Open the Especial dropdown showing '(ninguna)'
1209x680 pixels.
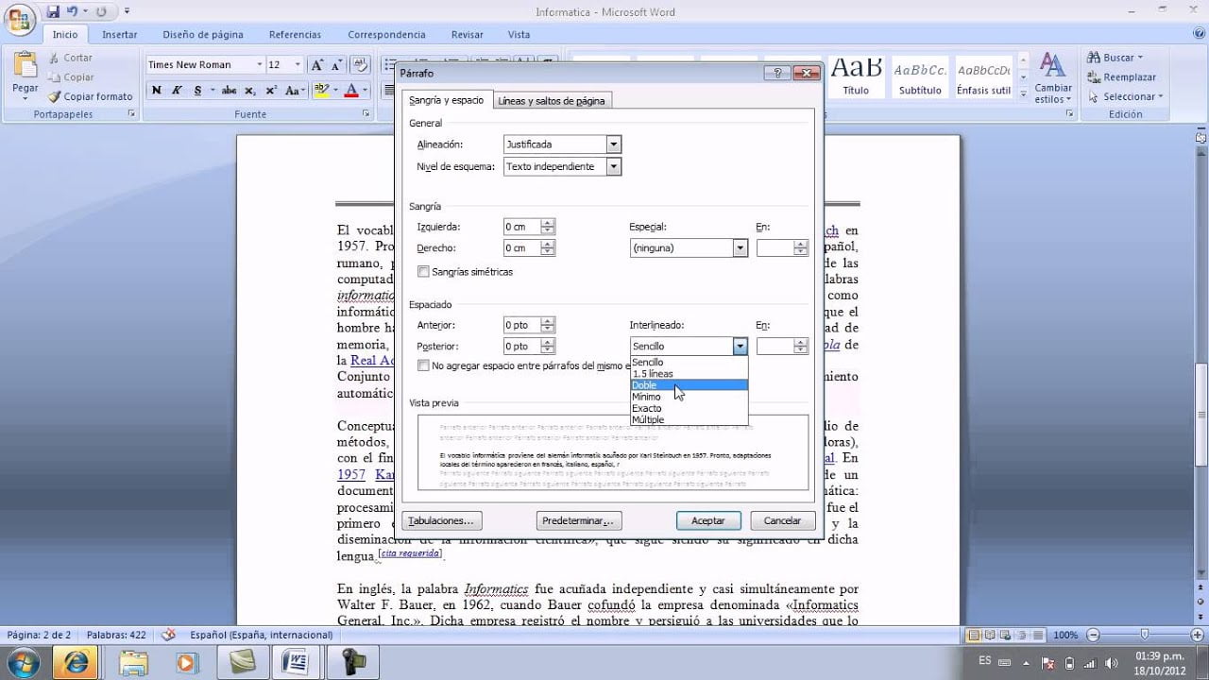tap(740, 247)
